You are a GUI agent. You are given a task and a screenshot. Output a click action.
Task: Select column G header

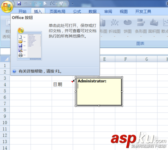(x=147, y=59)
